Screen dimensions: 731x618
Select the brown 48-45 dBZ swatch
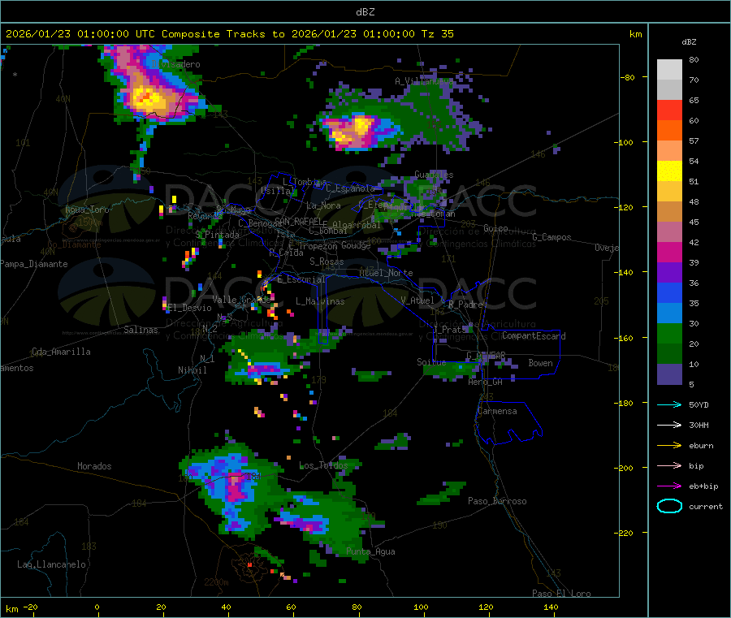click(x=669, y=212)
